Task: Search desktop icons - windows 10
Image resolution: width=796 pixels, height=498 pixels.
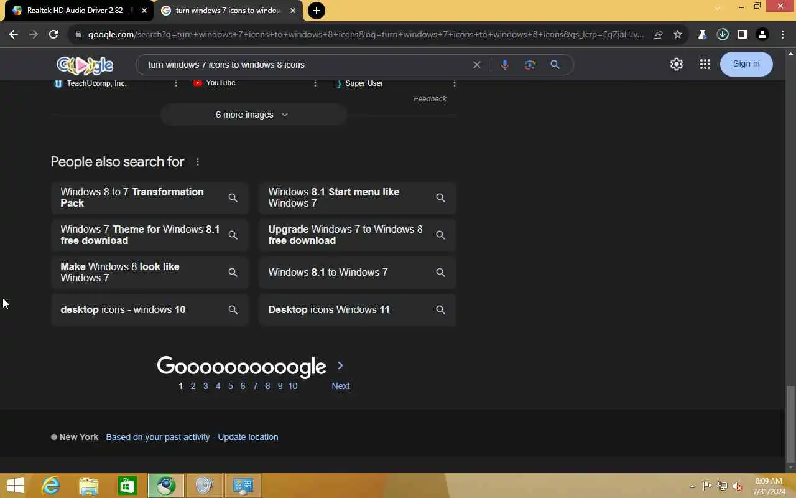Action: (x=150, y=310)
